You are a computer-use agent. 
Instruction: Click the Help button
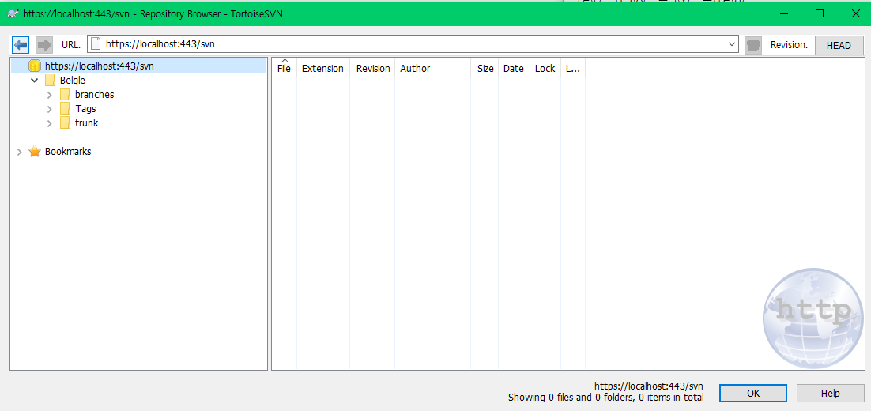[x=830, y=394]
